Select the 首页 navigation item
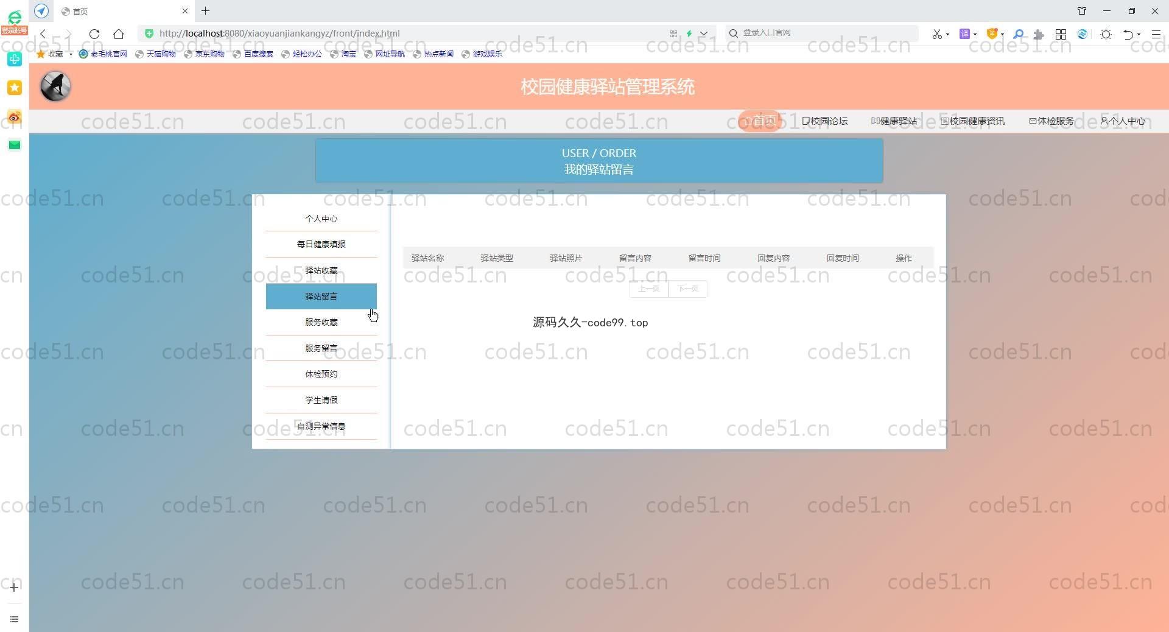Viewport: 1169px width, 632px height. (760, 121)
